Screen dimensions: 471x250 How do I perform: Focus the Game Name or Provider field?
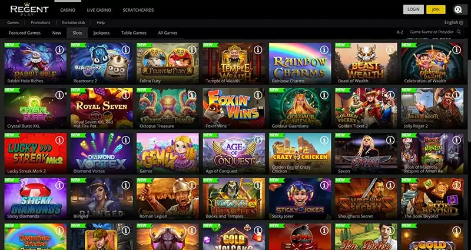click(x=432, y=32)
